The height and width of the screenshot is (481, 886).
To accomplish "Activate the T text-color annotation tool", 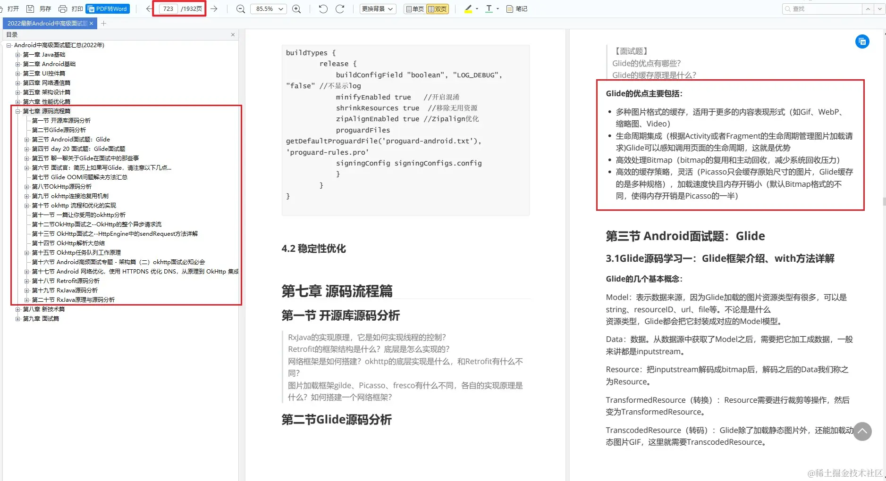I will point(489,8).
